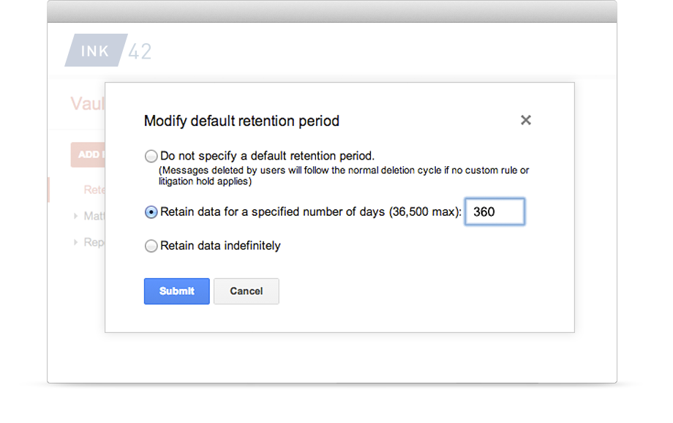Close the Modify default retention period dialog
The width and height of the screenshot is (673, 423).
point(526,120)
